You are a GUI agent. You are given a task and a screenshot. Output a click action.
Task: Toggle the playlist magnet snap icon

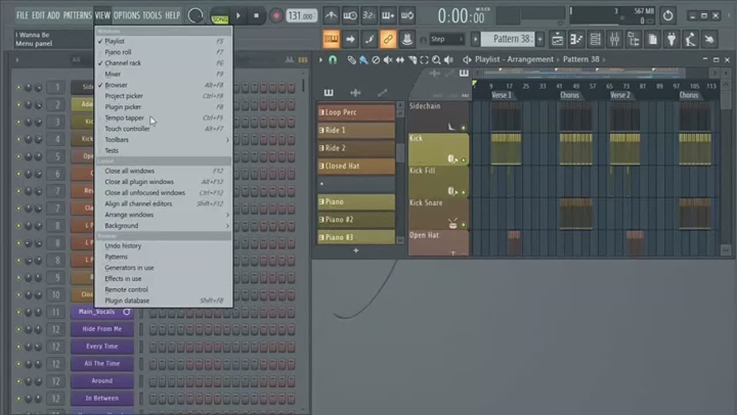(333, 60)
